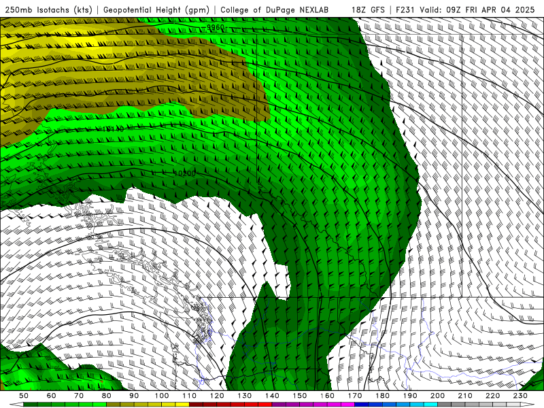Click the 100 knot color bar label

point(162,396)
